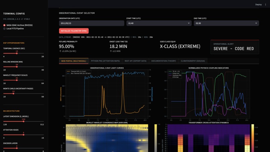Open the End Time (UTC) 02:30 dropdown
The image size is (270, 152).
click(226, 23)
